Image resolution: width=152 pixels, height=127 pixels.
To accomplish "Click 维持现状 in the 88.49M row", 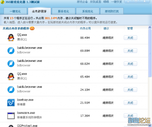I will (x=108, y=38).
